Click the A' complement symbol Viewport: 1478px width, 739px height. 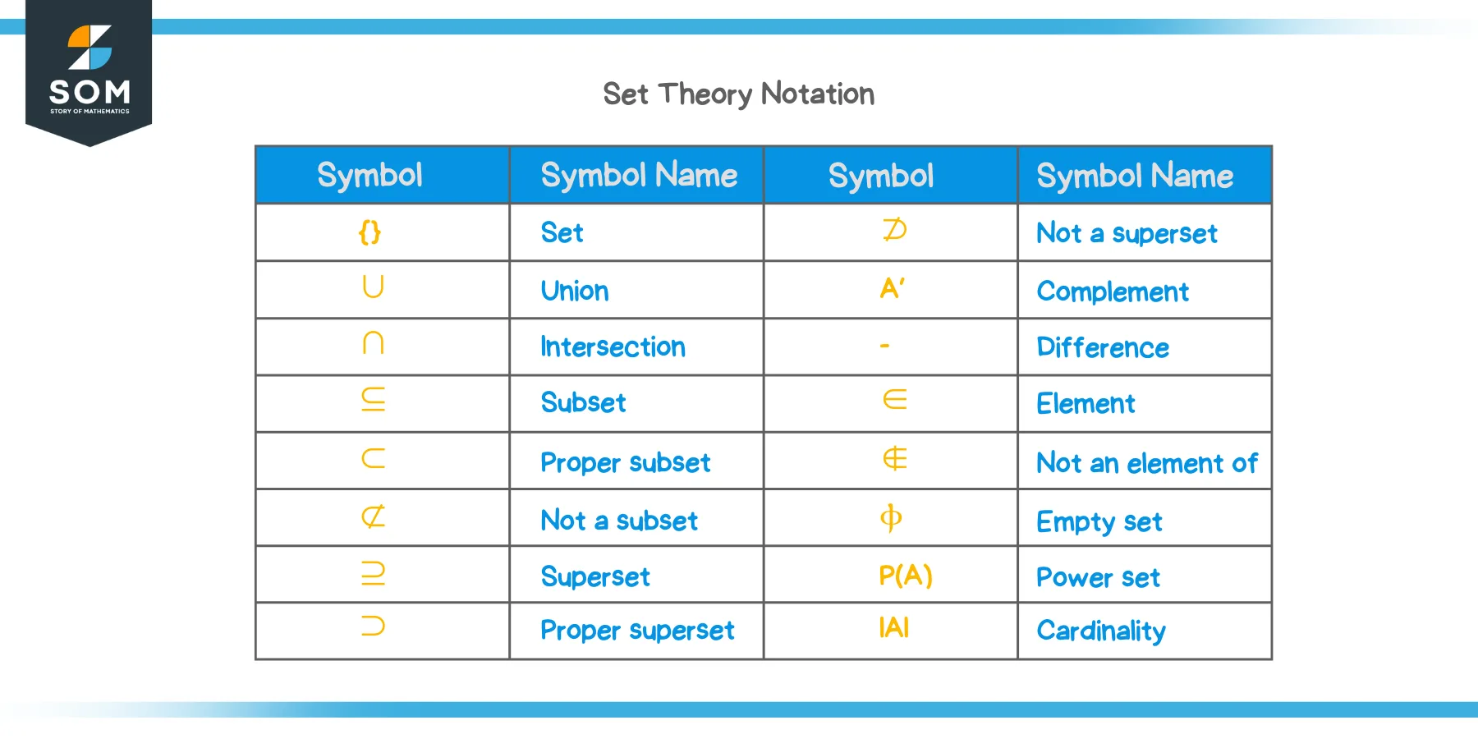tap(893, 288)
